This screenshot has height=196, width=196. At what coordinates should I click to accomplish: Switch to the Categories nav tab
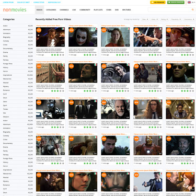[51, 10]
